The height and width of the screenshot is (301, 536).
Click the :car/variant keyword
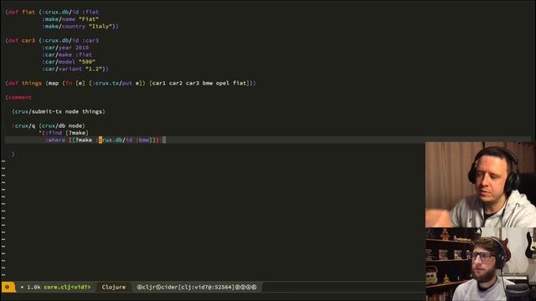62,69
